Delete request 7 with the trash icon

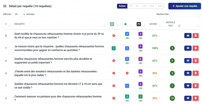tap(195, 48)
